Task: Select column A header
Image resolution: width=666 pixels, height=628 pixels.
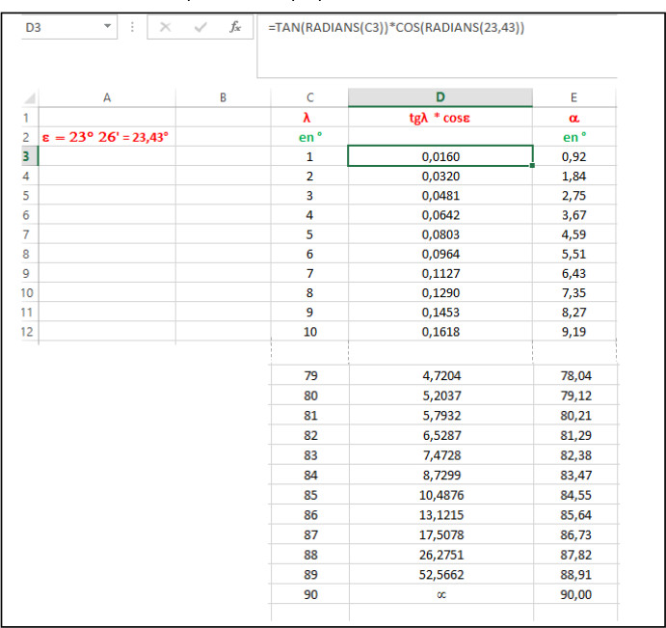Action: point(106,97)
